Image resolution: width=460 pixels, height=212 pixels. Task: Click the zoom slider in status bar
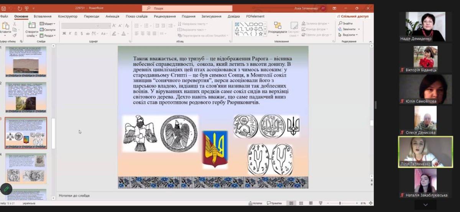tap(340, 203)
